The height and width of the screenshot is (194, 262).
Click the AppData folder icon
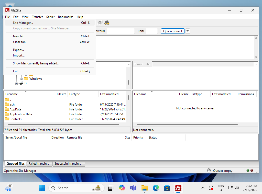7,109
